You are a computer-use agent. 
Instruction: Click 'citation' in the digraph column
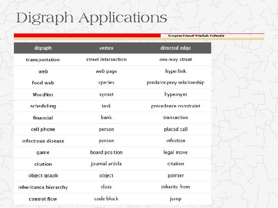[x=43, y=164]
